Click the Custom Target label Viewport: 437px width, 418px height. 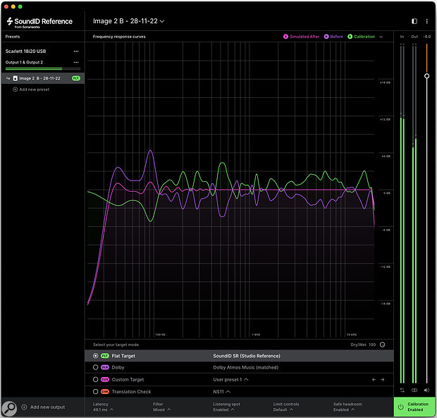pos(128,379)
